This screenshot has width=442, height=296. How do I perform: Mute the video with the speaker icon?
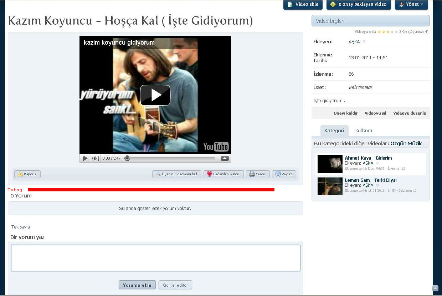tap(95, 158)
